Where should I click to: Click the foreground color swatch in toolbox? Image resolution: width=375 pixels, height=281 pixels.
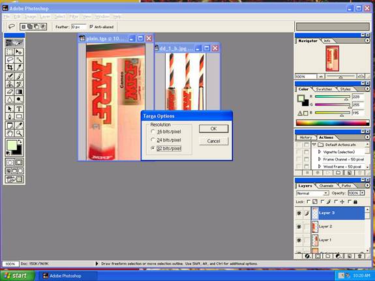12,145
